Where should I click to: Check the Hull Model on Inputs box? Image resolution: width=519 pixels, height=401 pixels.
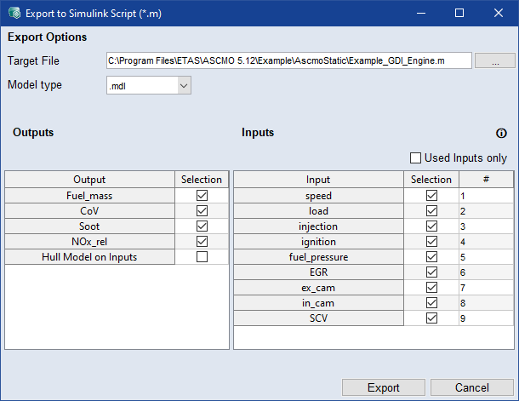[x=202, y=256]
